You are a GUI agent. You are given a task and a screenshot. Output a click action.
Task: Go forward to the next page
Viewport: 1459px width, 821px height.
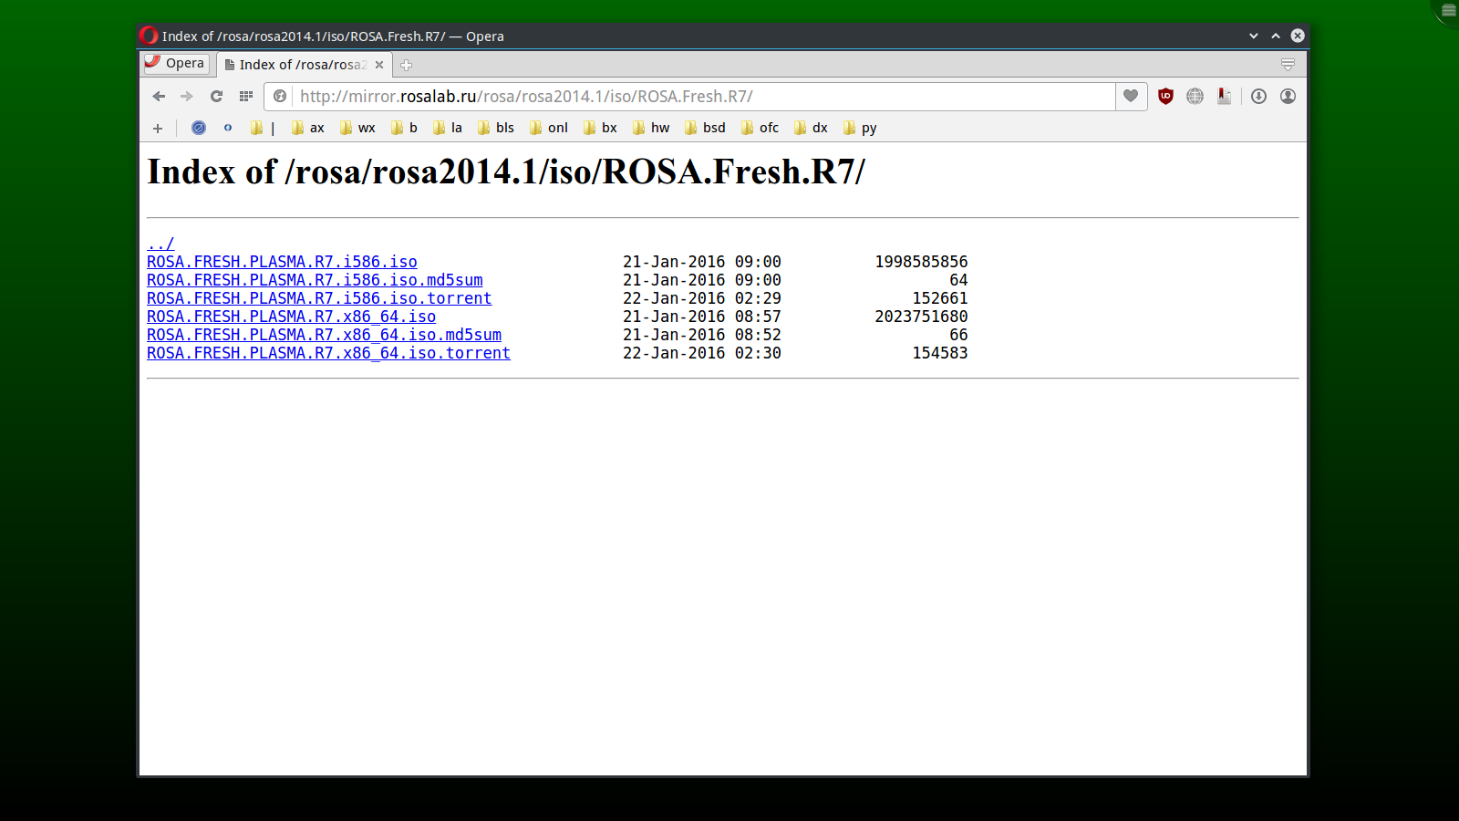click(187, 97)
